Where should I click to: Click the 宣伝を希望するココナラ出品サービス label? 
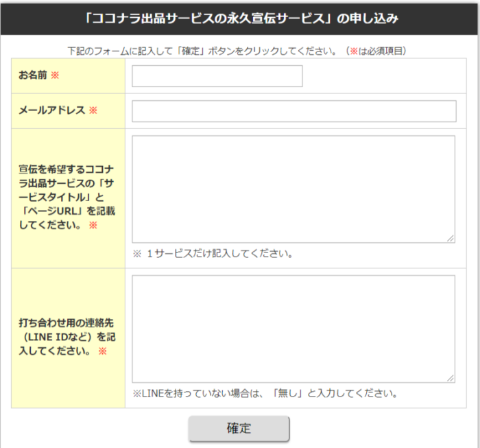pyautogui.click(x=67, y=197)
